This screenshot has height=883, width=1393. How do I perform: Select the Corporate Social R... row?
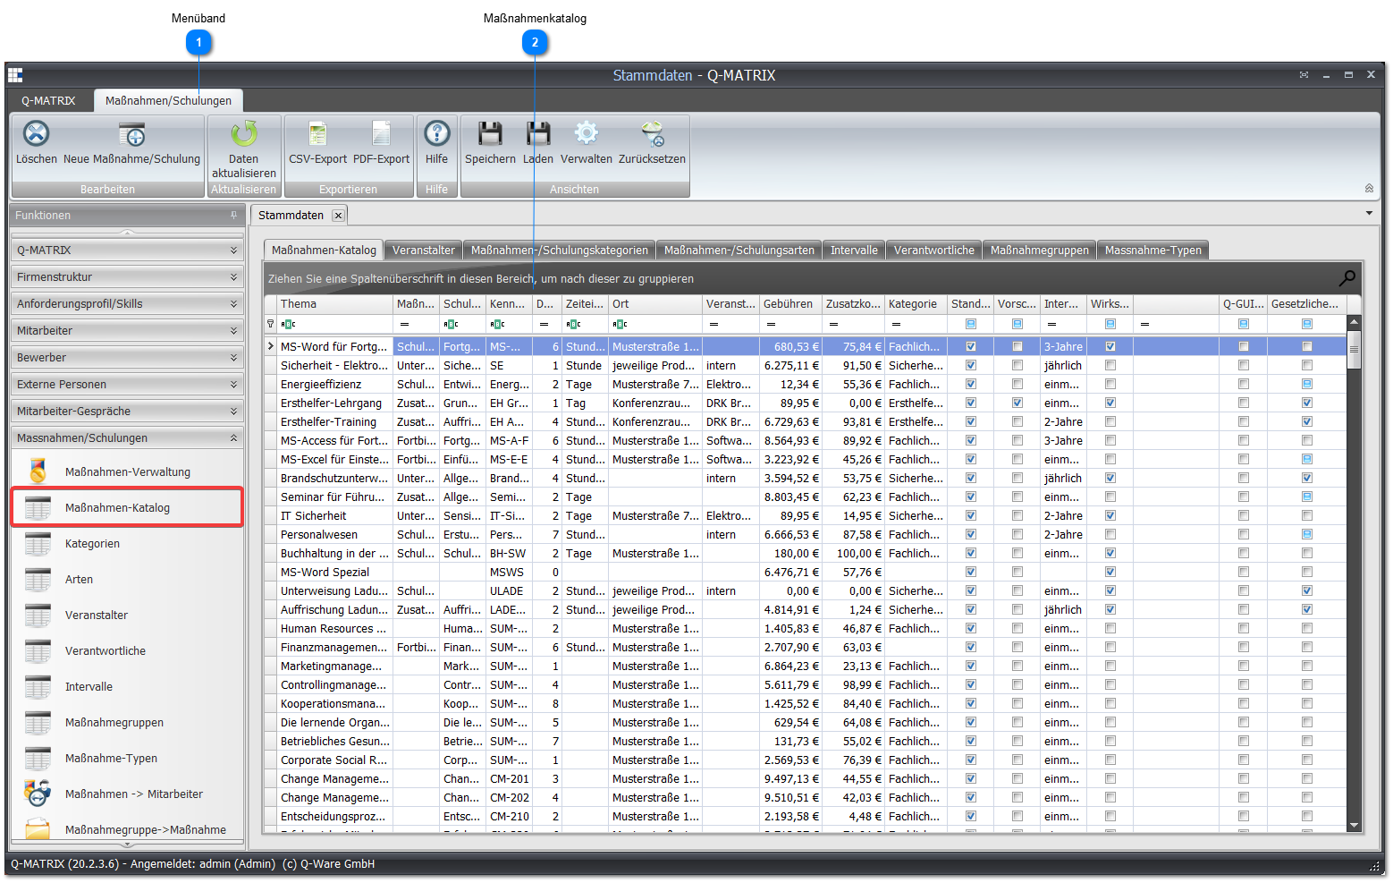pyautogui.click(x=805, y=760)
